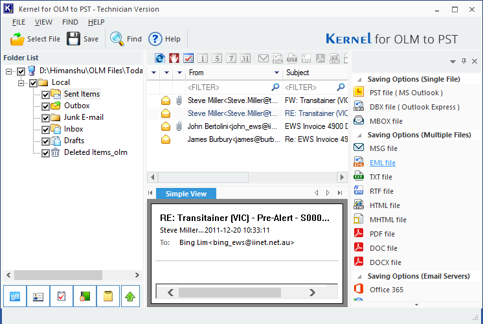Toggle the Outbox checkbox
Viewport: 483px width, 324px height.
[45, 106]
